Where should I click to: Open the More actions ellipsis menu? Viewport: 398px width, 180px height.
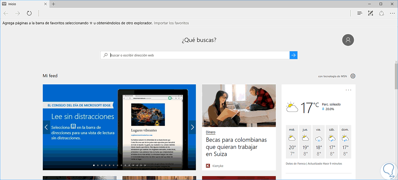point(392,13)
